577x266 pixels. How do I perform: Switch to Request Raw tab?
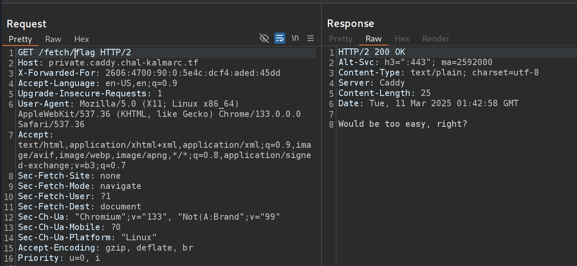tap(53, 39)
